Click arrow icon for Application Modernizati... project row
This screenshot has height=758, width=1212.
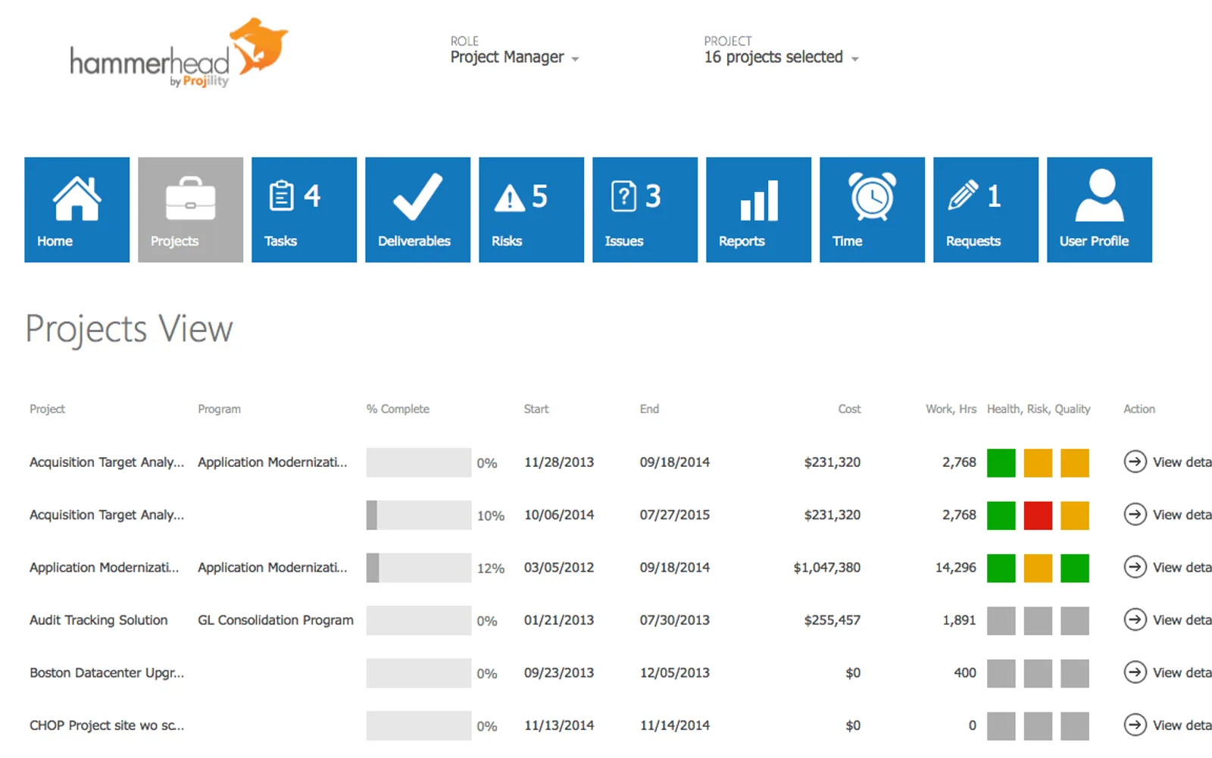pyautogui.click(x=1135, y=567)
